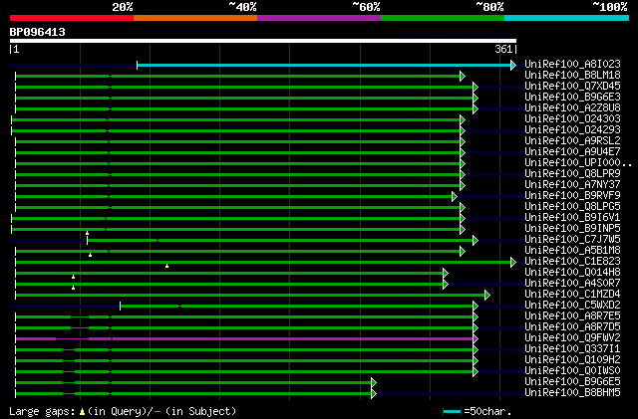Select the hit label UniRef100_A9RSL2
Viewport: 638px width, 419px height.
[572, 141]
